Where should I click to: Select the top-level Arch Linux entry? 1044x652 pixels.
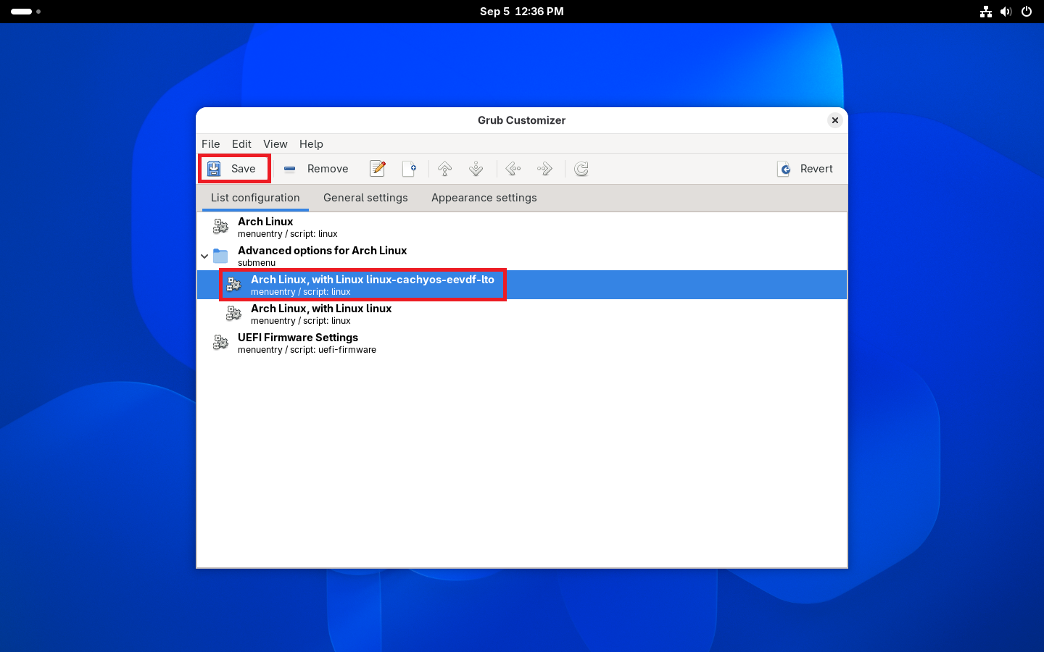522,227
